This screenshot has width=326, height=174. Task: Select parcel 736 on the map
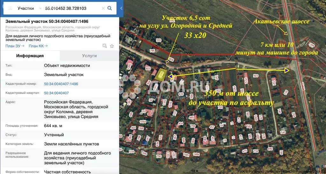point(256,151)
